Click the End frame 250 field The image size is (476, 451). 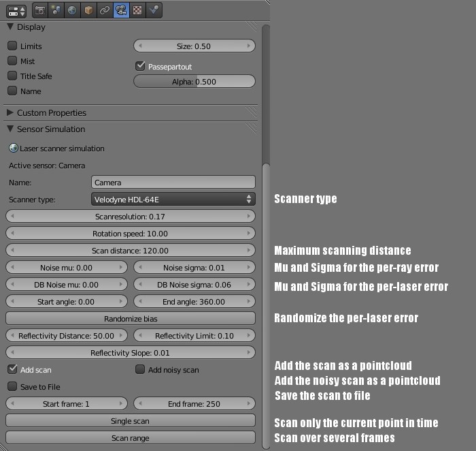194,403
